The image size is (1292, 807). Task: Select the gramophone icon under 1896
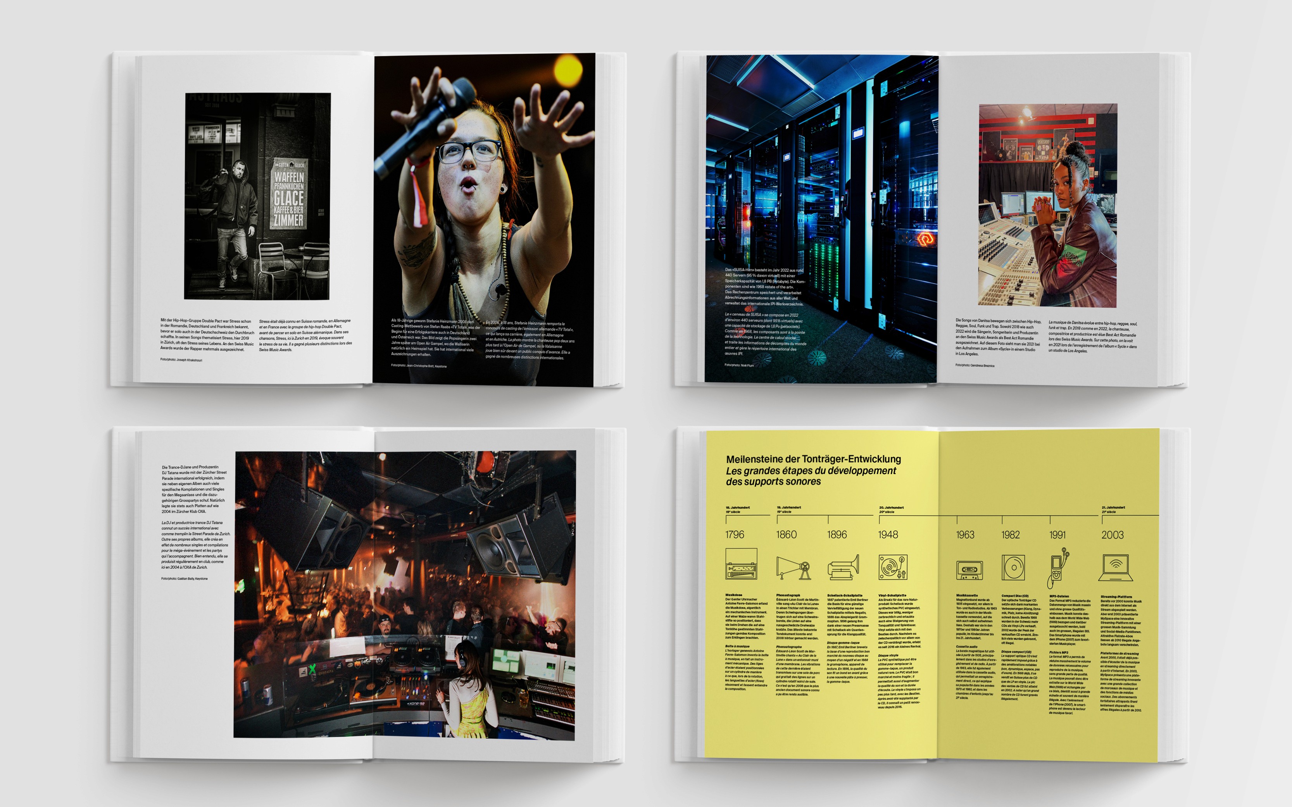[844, 567]
